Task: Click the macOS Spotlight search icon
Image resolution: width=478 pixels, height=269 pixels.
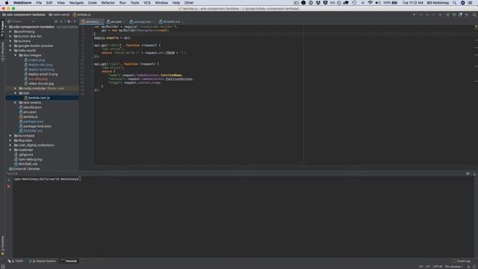Action: pyautogui.click(x=455, y=3)
